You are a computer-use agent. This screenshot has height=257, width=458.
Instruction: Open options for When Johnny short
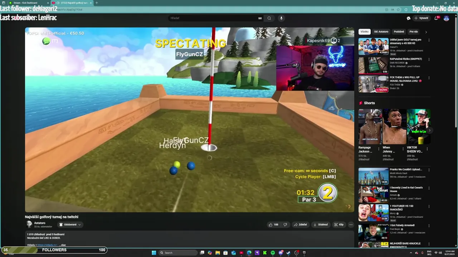[403, 148]
